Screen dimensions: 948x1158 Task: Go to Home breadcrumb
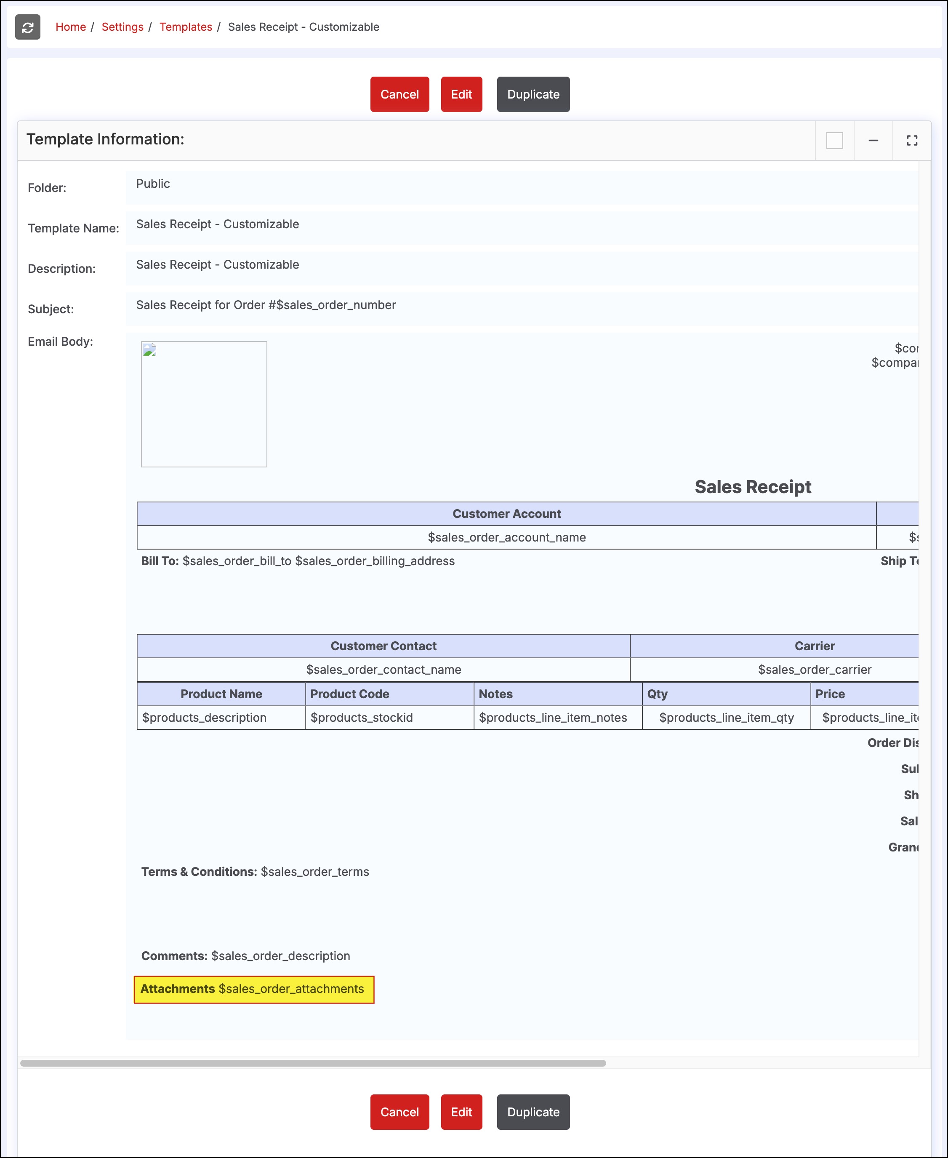(70, 27)
